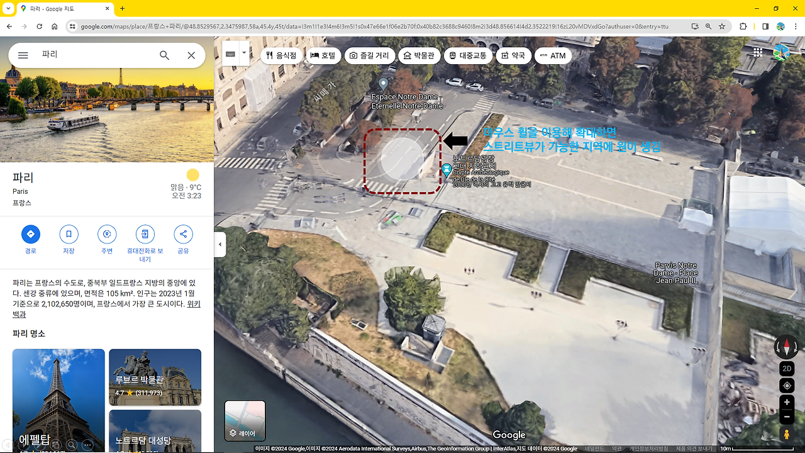Select the 박물관 category chip
Viewport: 805px width, 453px height.
[419, 55]
